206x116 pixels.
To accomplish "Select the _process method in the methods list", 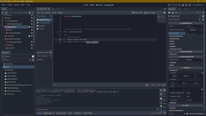I will point(40,60).
